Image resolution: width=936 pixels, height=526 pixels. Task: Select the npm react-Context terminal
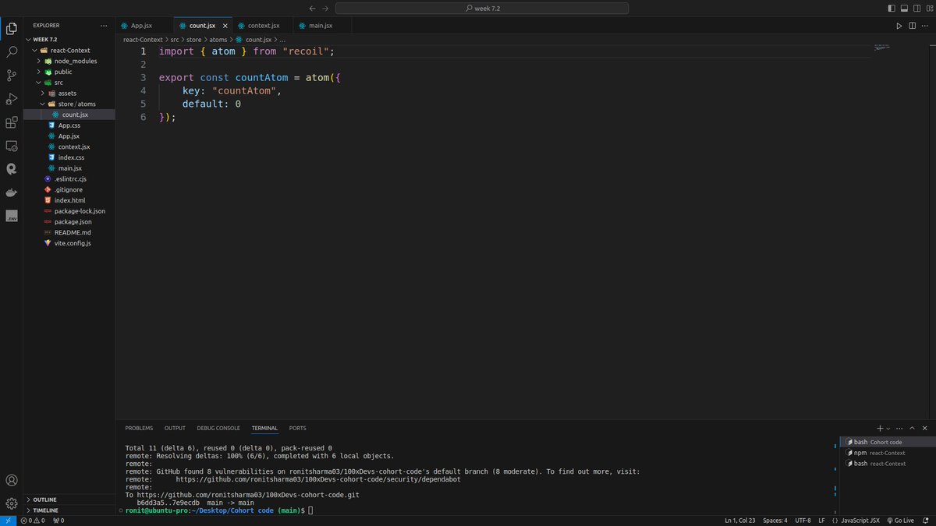tap(887, 453)
